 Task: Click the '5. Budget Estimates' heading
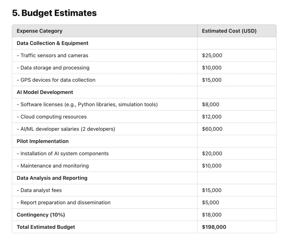pos(54,13)
